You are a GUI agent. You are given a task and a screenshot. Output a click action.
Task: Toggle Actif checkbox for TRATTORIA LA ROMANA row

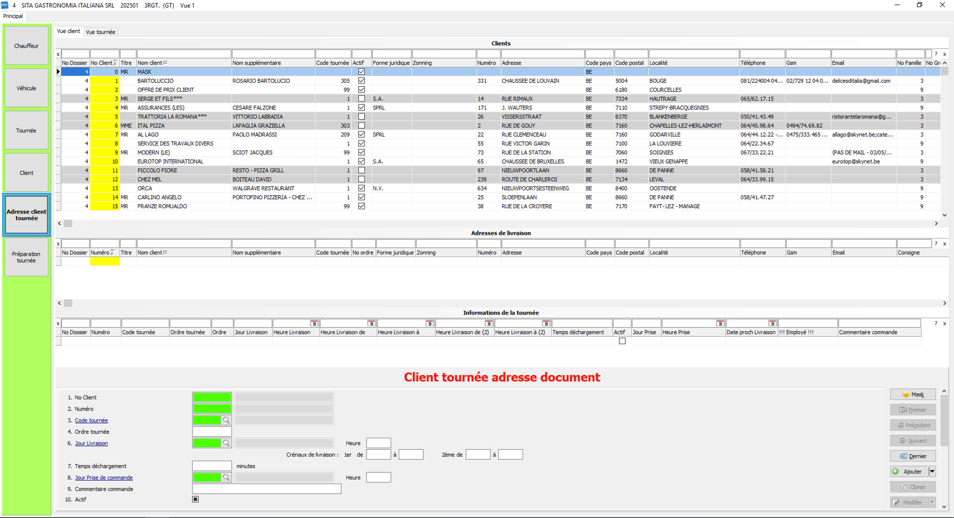(x=362, y=117)
